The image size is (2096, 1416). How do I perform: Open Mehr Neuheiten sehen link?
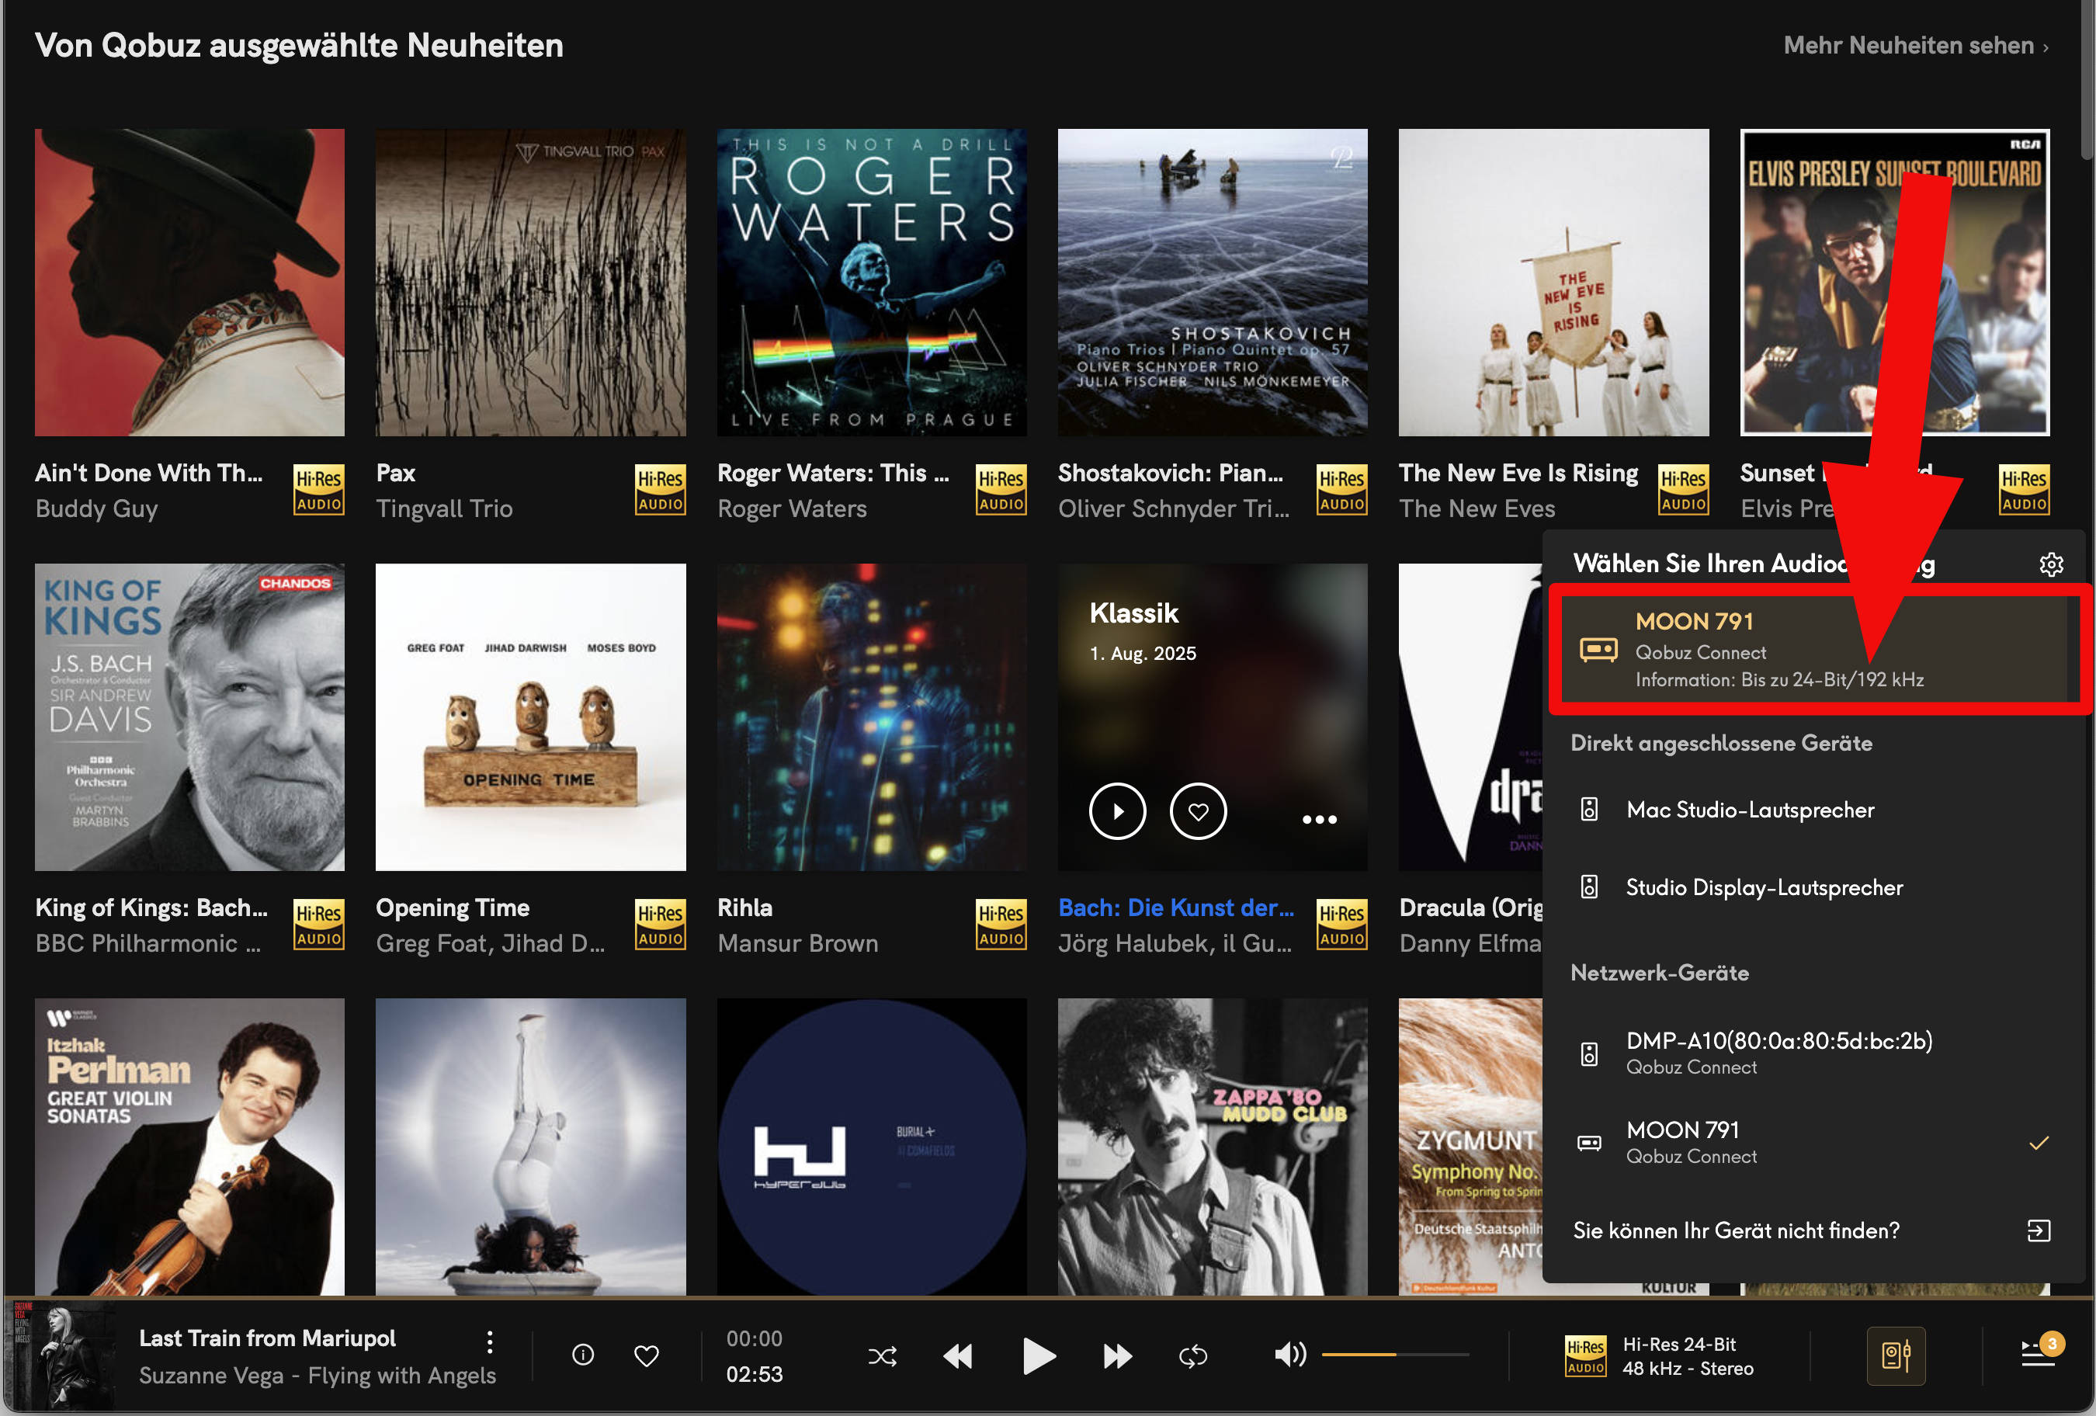[x=1916, y=45]
